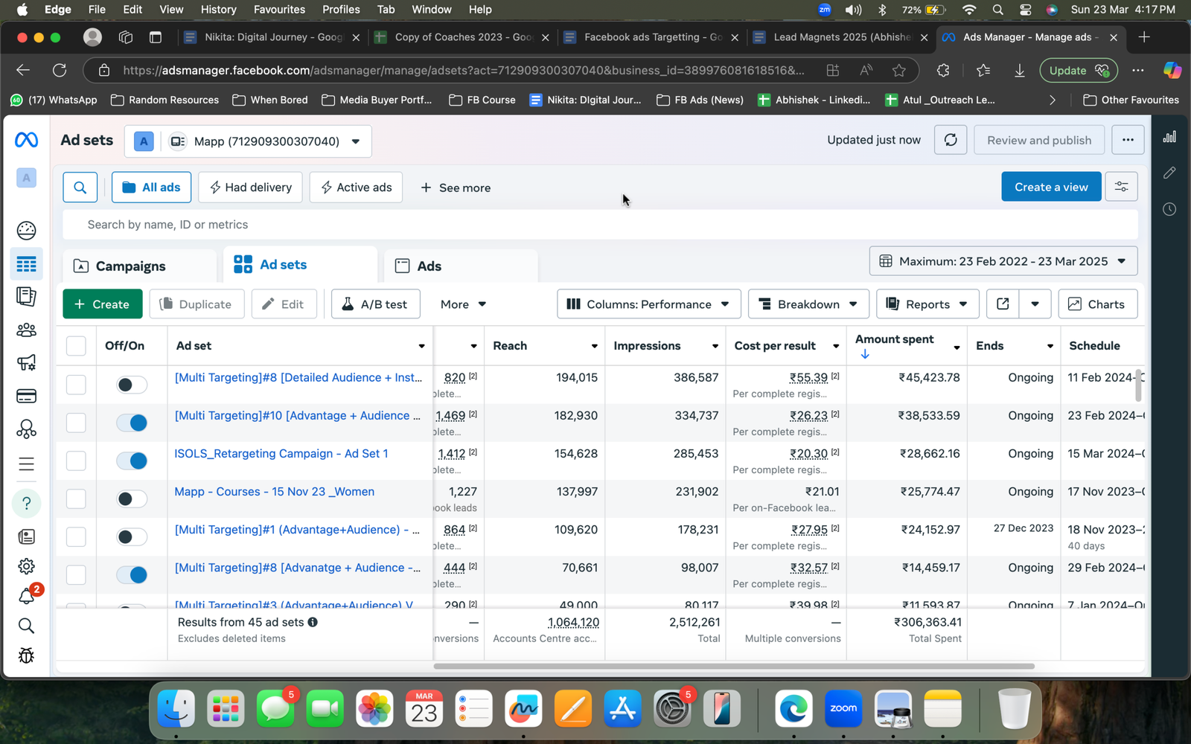Open charts panel icon in right rail
This screenshot has height=744, width=1191.
(1169, 137)
